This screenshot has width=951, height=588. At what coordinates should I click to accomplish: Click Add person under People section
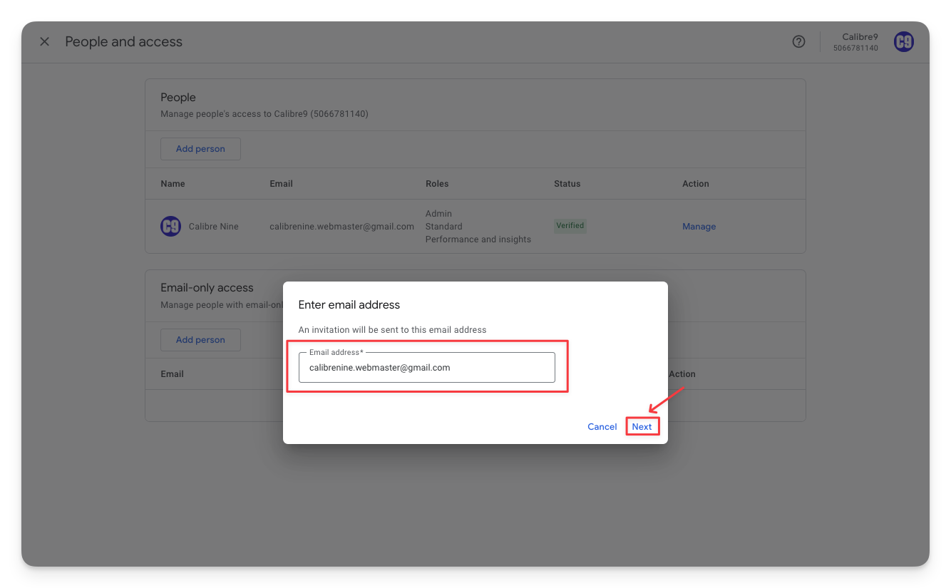[x=200, y=149]
